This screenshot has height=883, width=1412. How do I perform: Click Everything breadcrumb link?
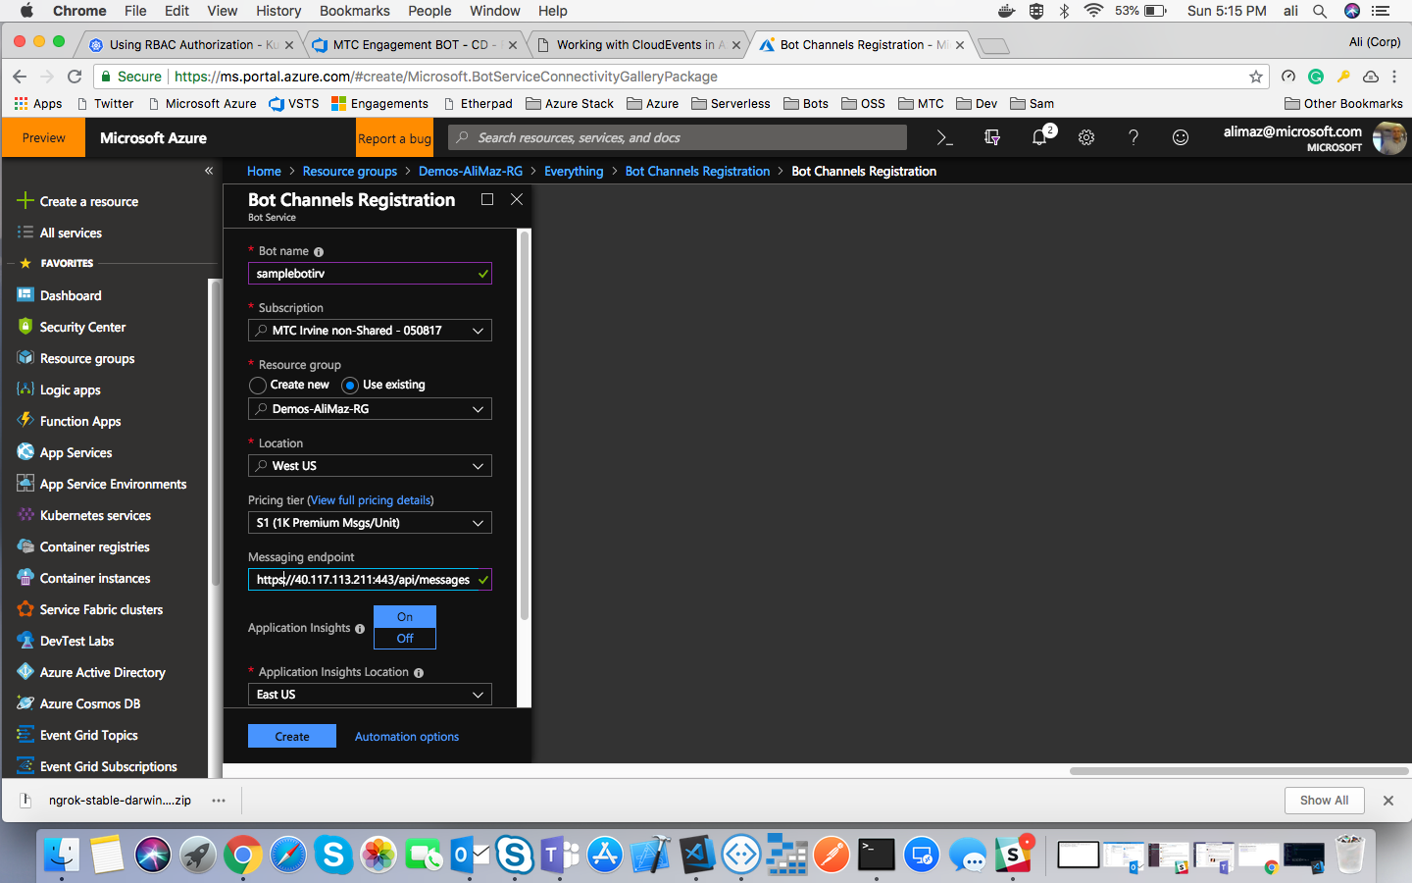point(574,172)
